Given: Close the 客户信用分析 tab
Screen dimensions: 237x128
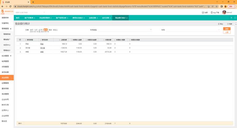Looking at the screenshot, I should click(x=68, y=18).
